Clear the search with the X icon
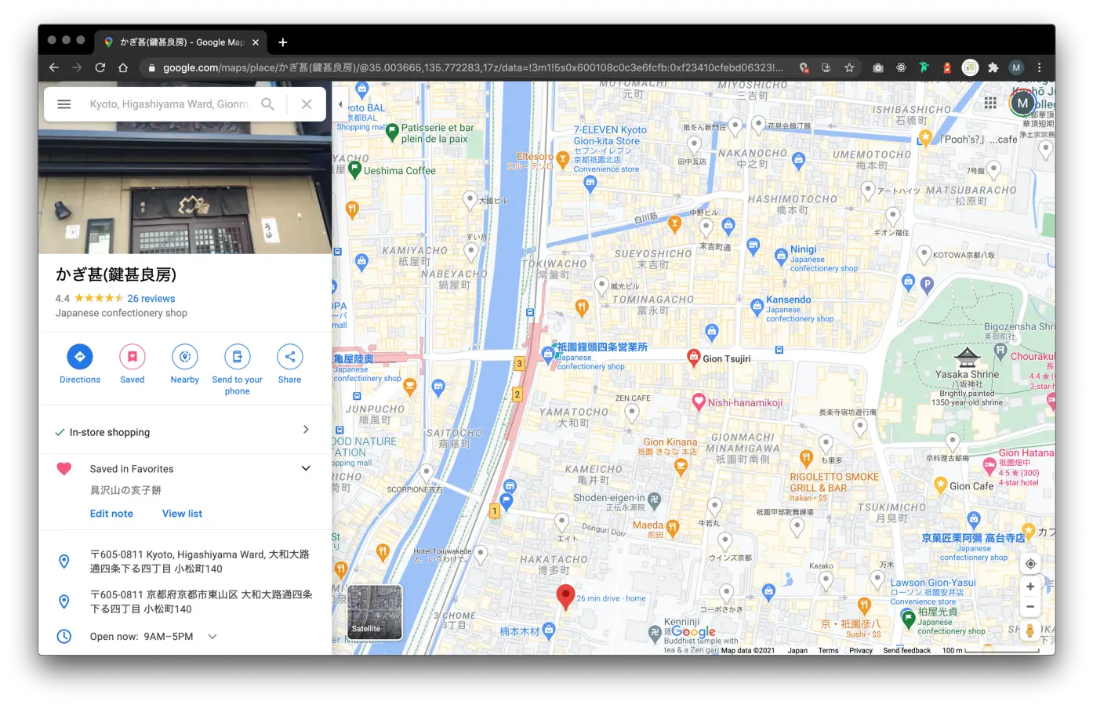The image size is (1093, 705). tap(307, 104)
